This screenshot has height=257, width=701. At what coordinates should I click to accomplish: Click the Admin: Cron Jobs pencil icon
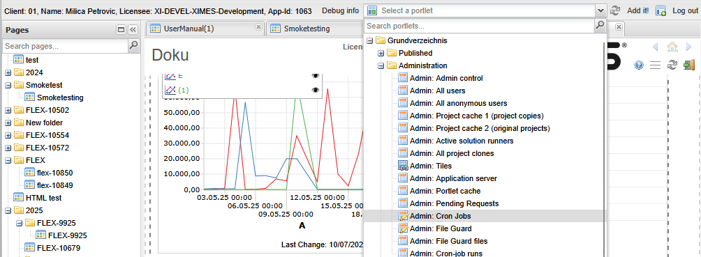click(404, 216)
